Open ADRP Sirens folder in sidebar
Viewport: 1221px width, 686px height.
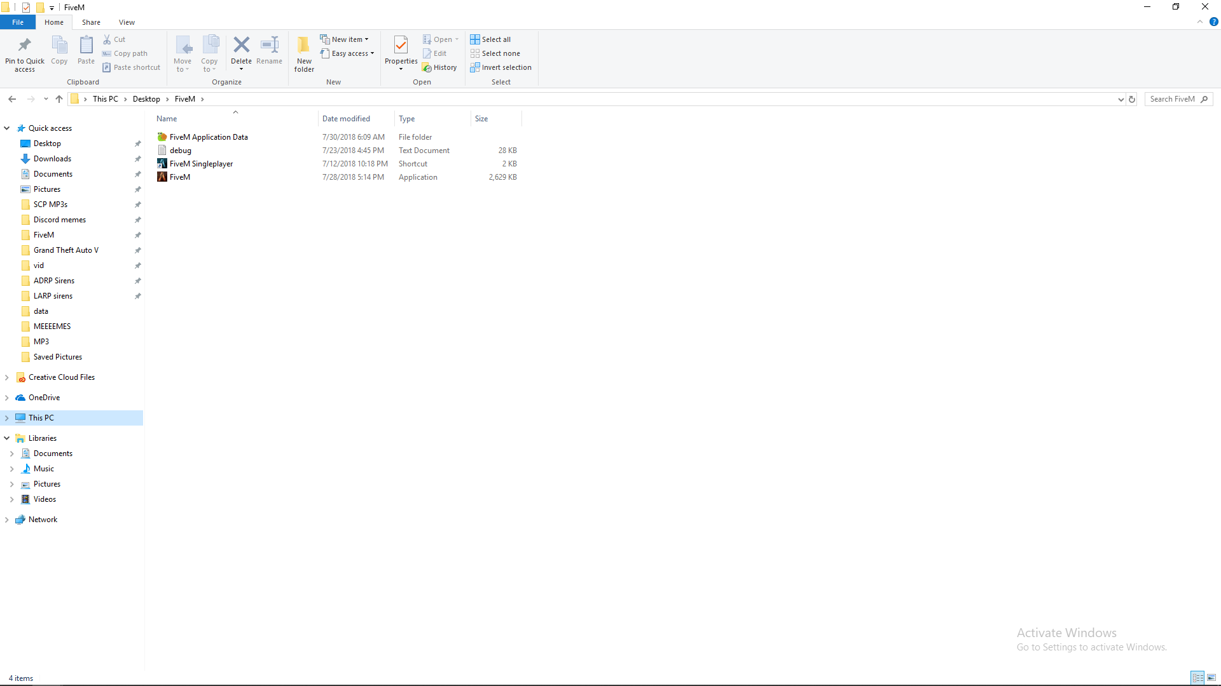pyautogui.click(x=54, y=281)
